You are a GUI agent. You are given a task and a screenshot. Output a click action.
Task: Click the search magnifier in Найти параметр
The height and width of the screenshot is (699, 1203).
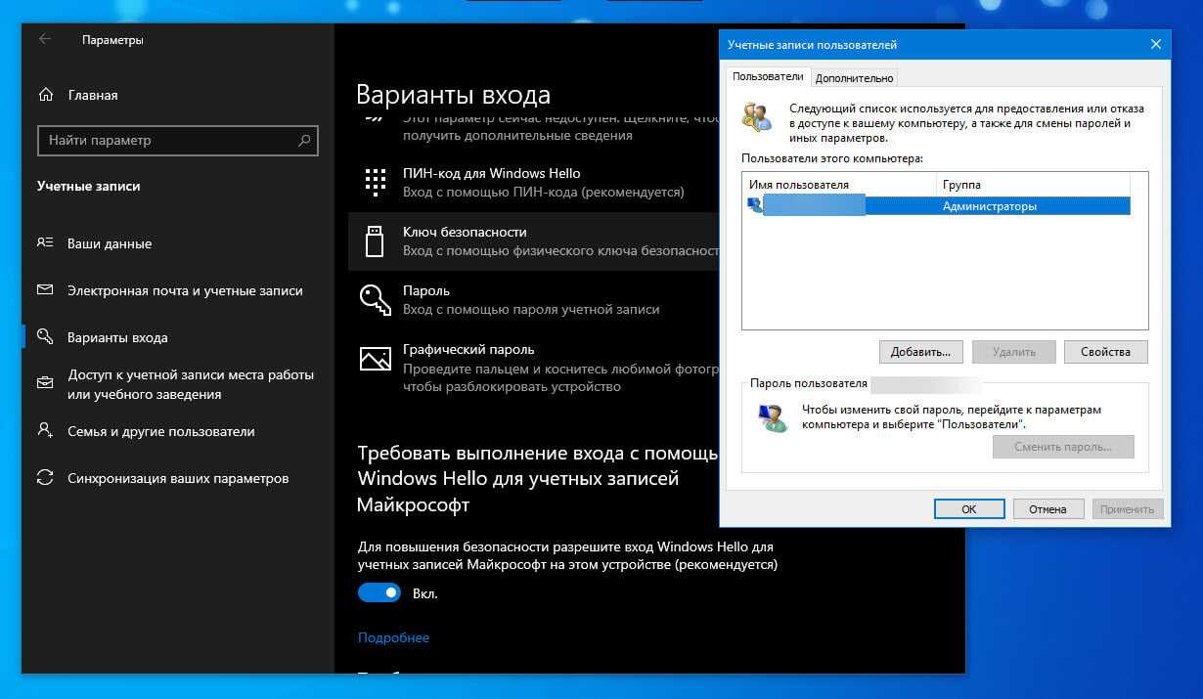coord(305,141)
